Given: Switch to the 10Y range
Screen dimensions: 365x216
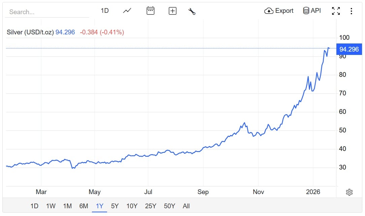Looking at the screenshot, I should pos(132,206).
